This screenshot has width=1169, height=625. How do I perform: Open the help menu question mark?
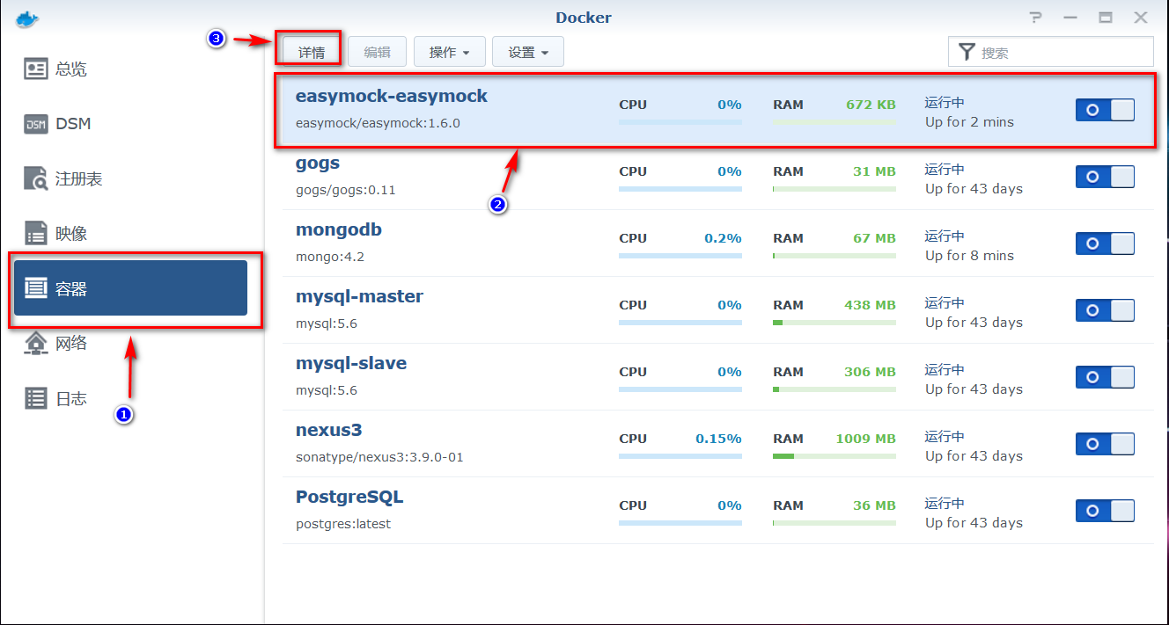click(x=1035, y=17)
